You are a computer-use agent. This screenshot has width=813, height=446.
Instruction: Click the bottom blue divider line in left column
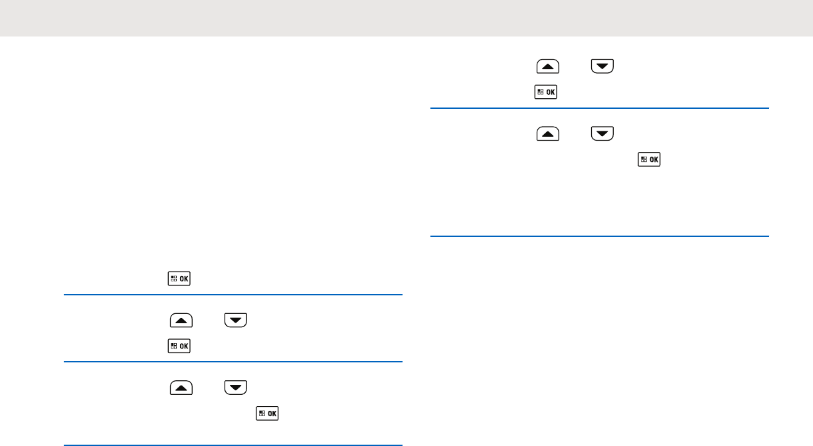[232, 445]
